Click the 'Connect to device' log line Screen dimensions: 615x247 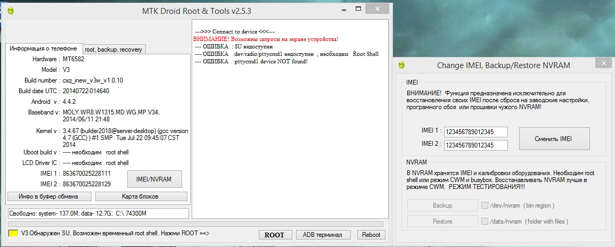(x=235, y=32)
